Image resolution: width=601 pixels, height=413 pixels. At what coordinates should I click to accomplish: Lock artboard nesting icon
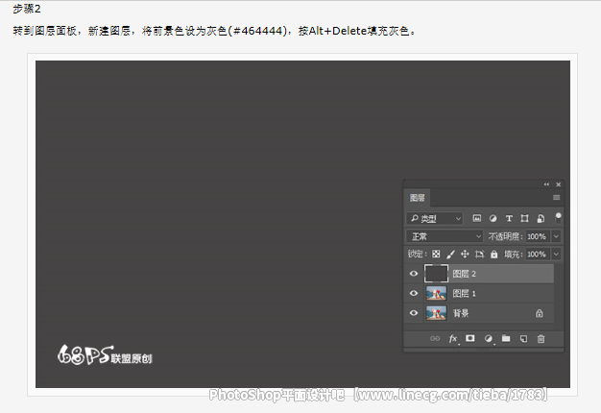[x=479, y=254]
